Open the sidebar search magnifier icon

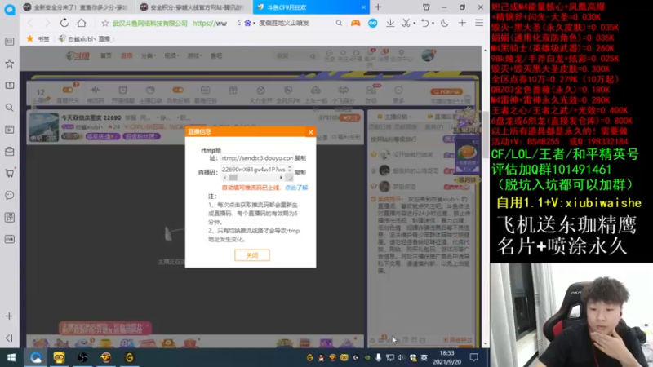click(9, 108)
